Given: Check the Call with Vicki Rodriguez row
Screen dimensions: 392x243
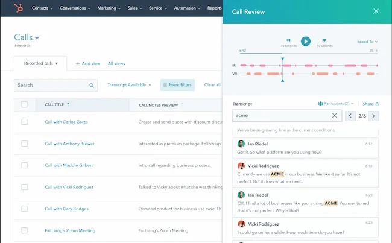Looking at the screenshot, I should [25, 187].
